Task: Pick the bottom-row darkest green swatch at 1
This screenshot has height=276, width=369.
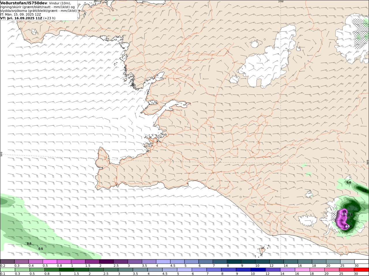Action: tap(66, 270)
